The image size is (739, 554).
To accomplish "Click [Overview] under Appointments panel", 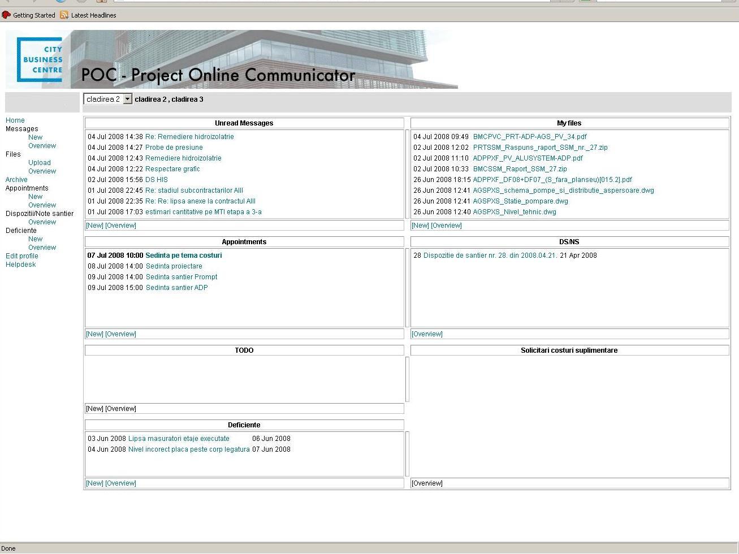I will pyautogui.click(x=120, y=334).
